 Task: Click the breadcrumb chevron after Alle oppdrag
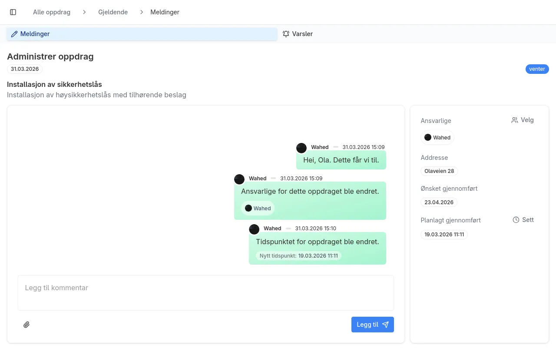[84, 12]
